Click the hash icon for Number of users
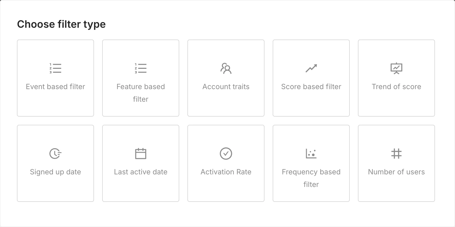The image size is (455, 227). tap(396, 154)
